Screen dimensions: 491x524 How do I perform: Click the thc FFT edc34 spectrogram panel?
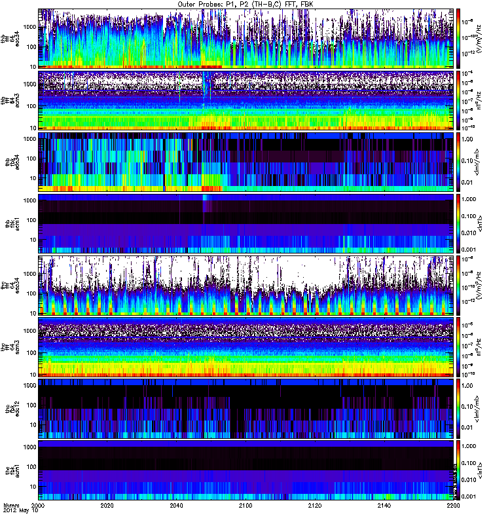[245, 285]
